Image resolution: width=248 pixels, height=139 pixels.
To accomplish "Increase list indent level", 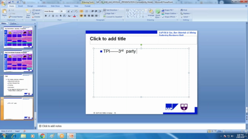I will 96,11.
